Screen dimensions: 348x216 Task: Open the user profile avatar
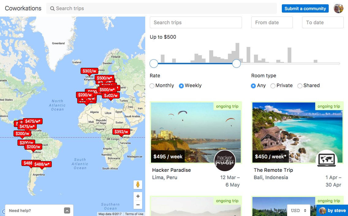(x=339, y=9)
